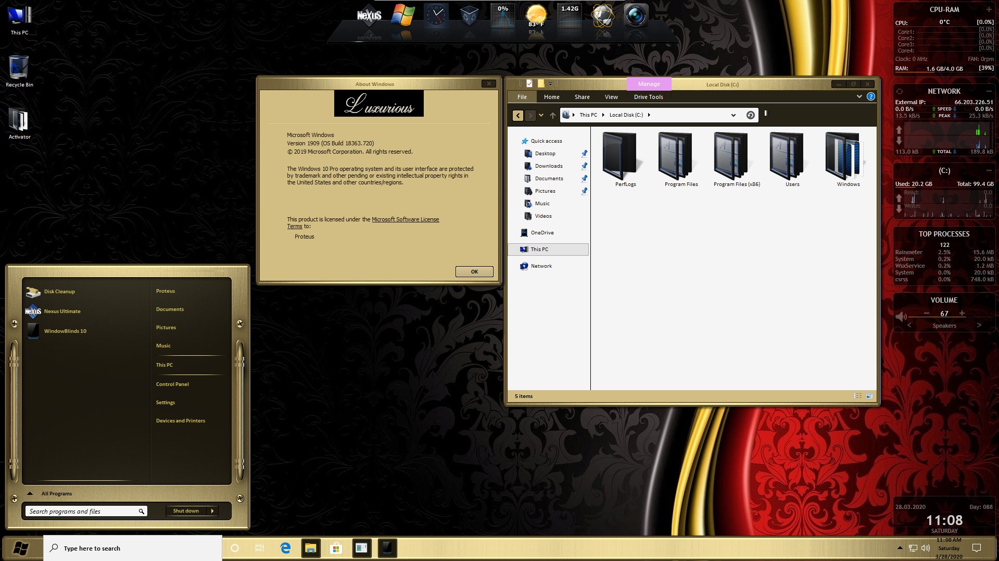
Task: Open the File ribbon tab
Action: pos(522,97)
